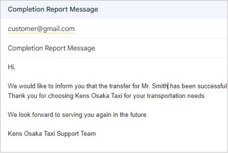Click "Kens" at the signature start

point(14,134)
